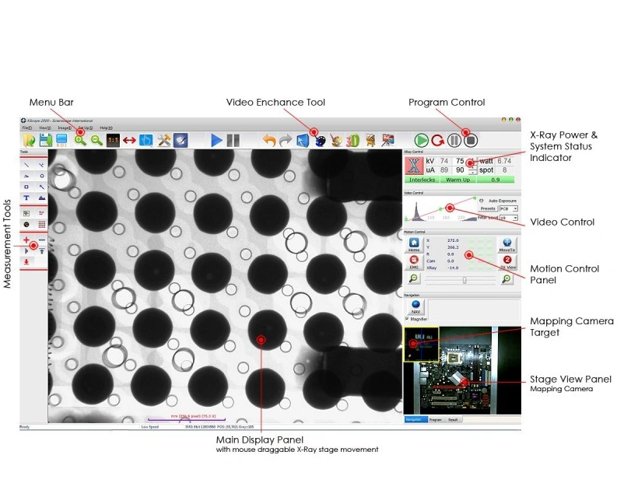Click the red double-arrow fit width icon

pos(129,141)
